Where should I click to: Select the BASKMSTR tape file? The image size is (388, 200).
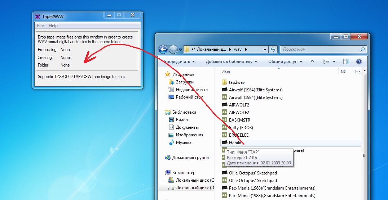tap(239, 120)
